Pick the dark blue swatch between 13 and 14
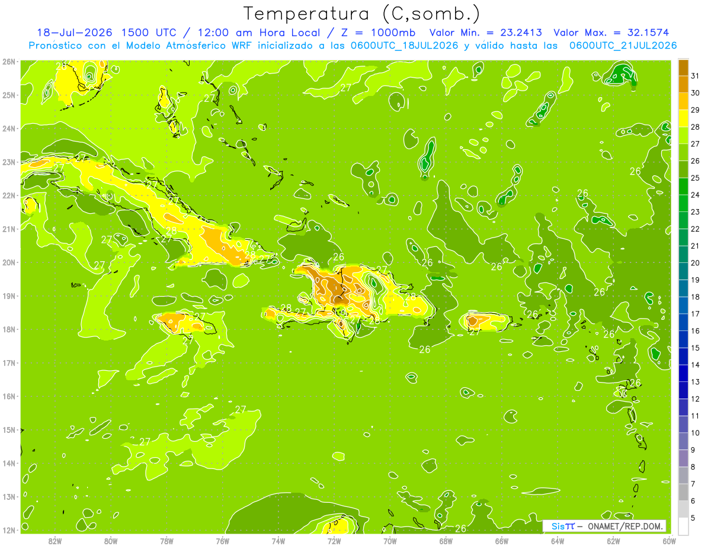This screenshot has width=711, height=549. click(683, 373)
